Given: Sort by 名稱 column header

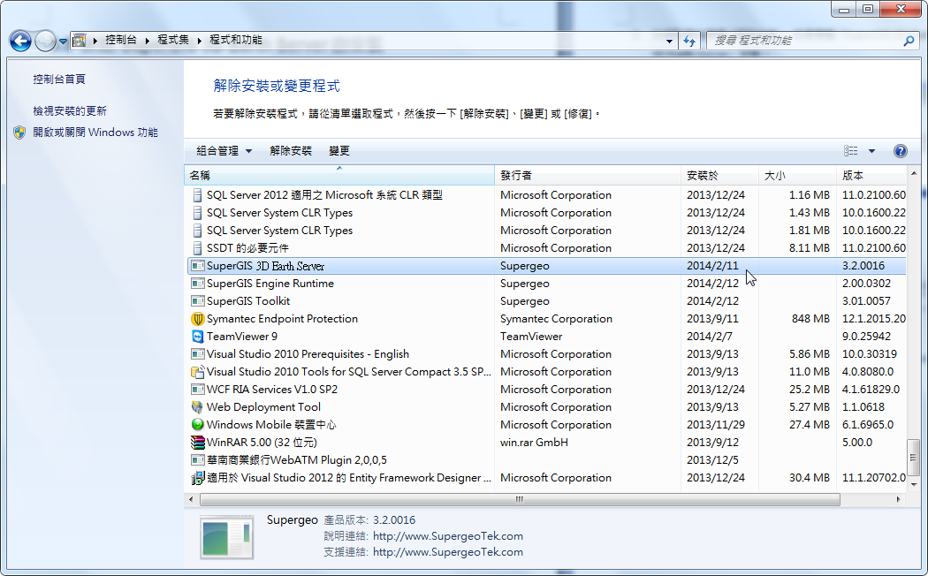Looking at the screenshot, I should tap(339, 176).
